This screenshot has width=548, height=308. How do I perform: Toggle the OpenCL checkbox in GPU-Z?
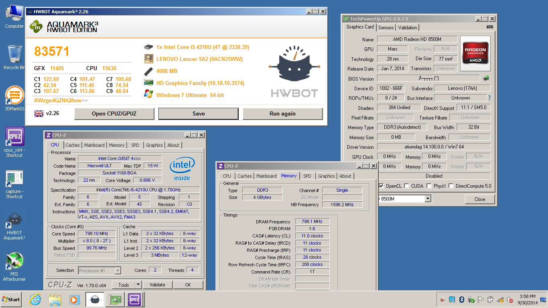381,186
